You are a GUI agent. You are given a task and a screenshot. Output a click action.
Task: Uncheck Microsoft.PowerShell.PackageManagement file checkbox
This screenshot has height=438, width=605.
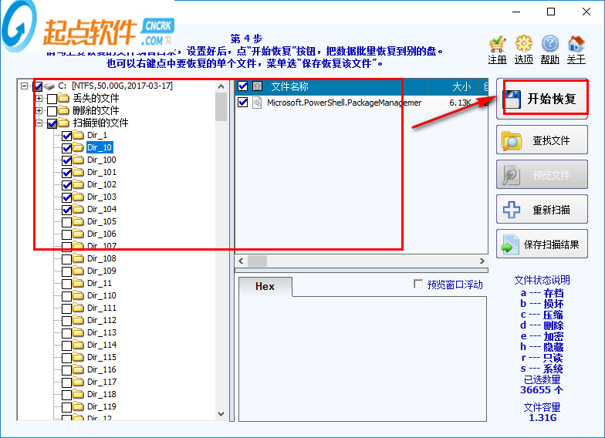point(242,103)
